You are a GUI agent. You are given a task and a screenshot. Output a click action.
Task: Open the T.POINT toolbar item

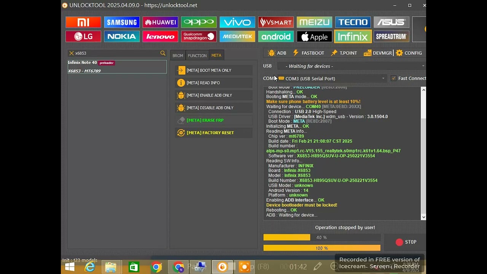(x=344, y=53)
